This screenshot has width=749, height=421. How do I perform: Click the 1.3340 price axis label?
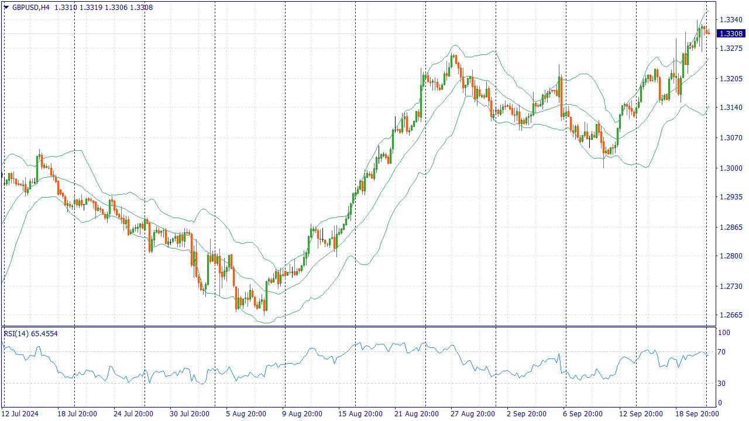731,20
